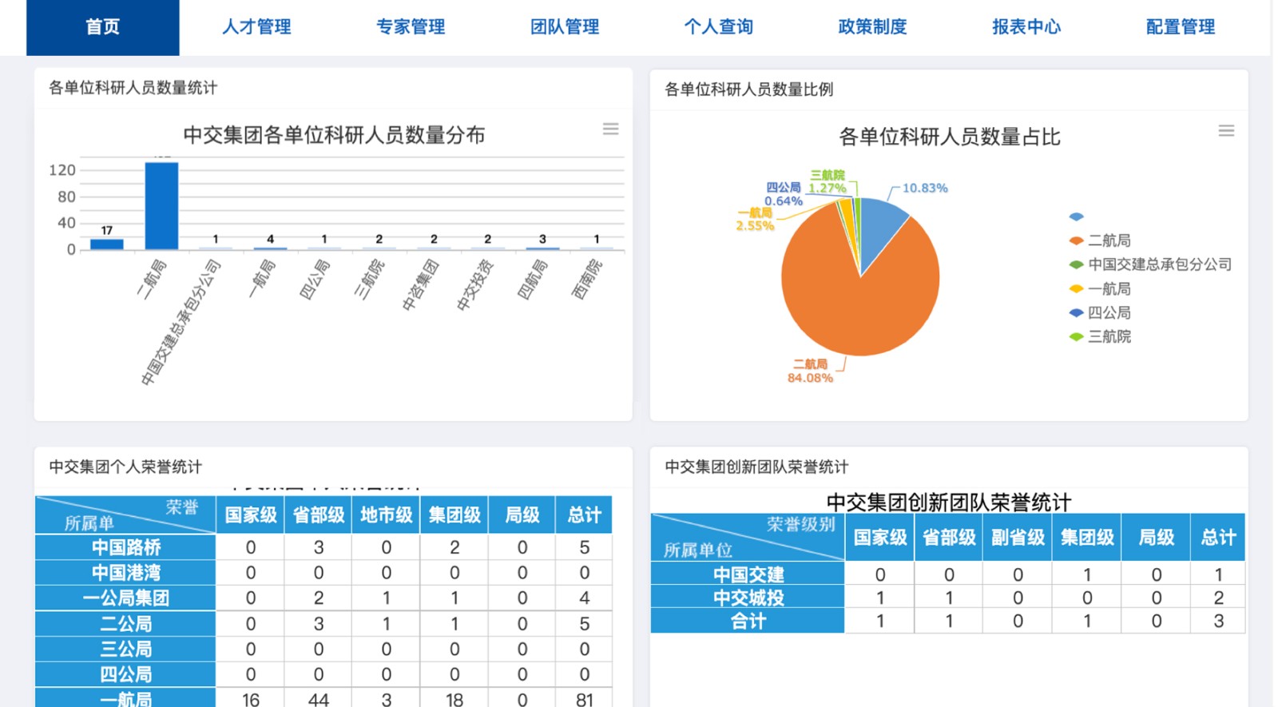Go to the 首页 tab

pyautogui.click(x=103, y=27)
